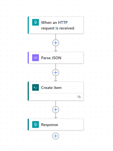Click the HTTP request trigger icon

36,22
